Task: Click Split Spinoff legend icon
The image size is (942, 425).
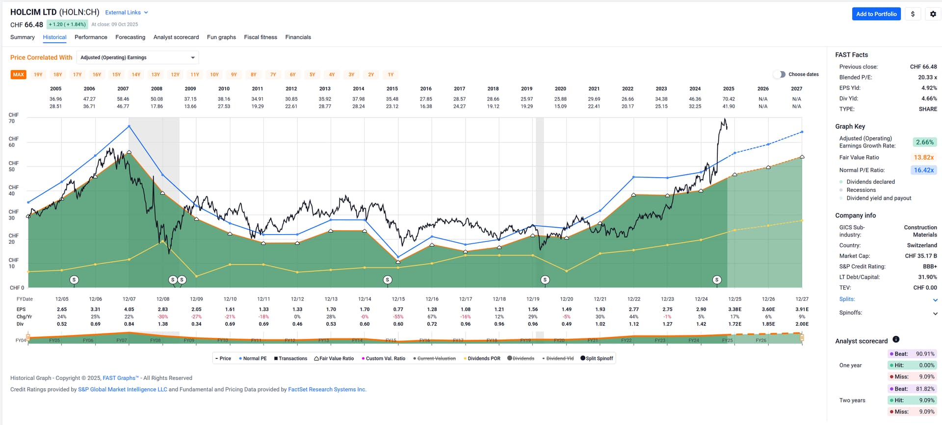Action: pos(583,358)
